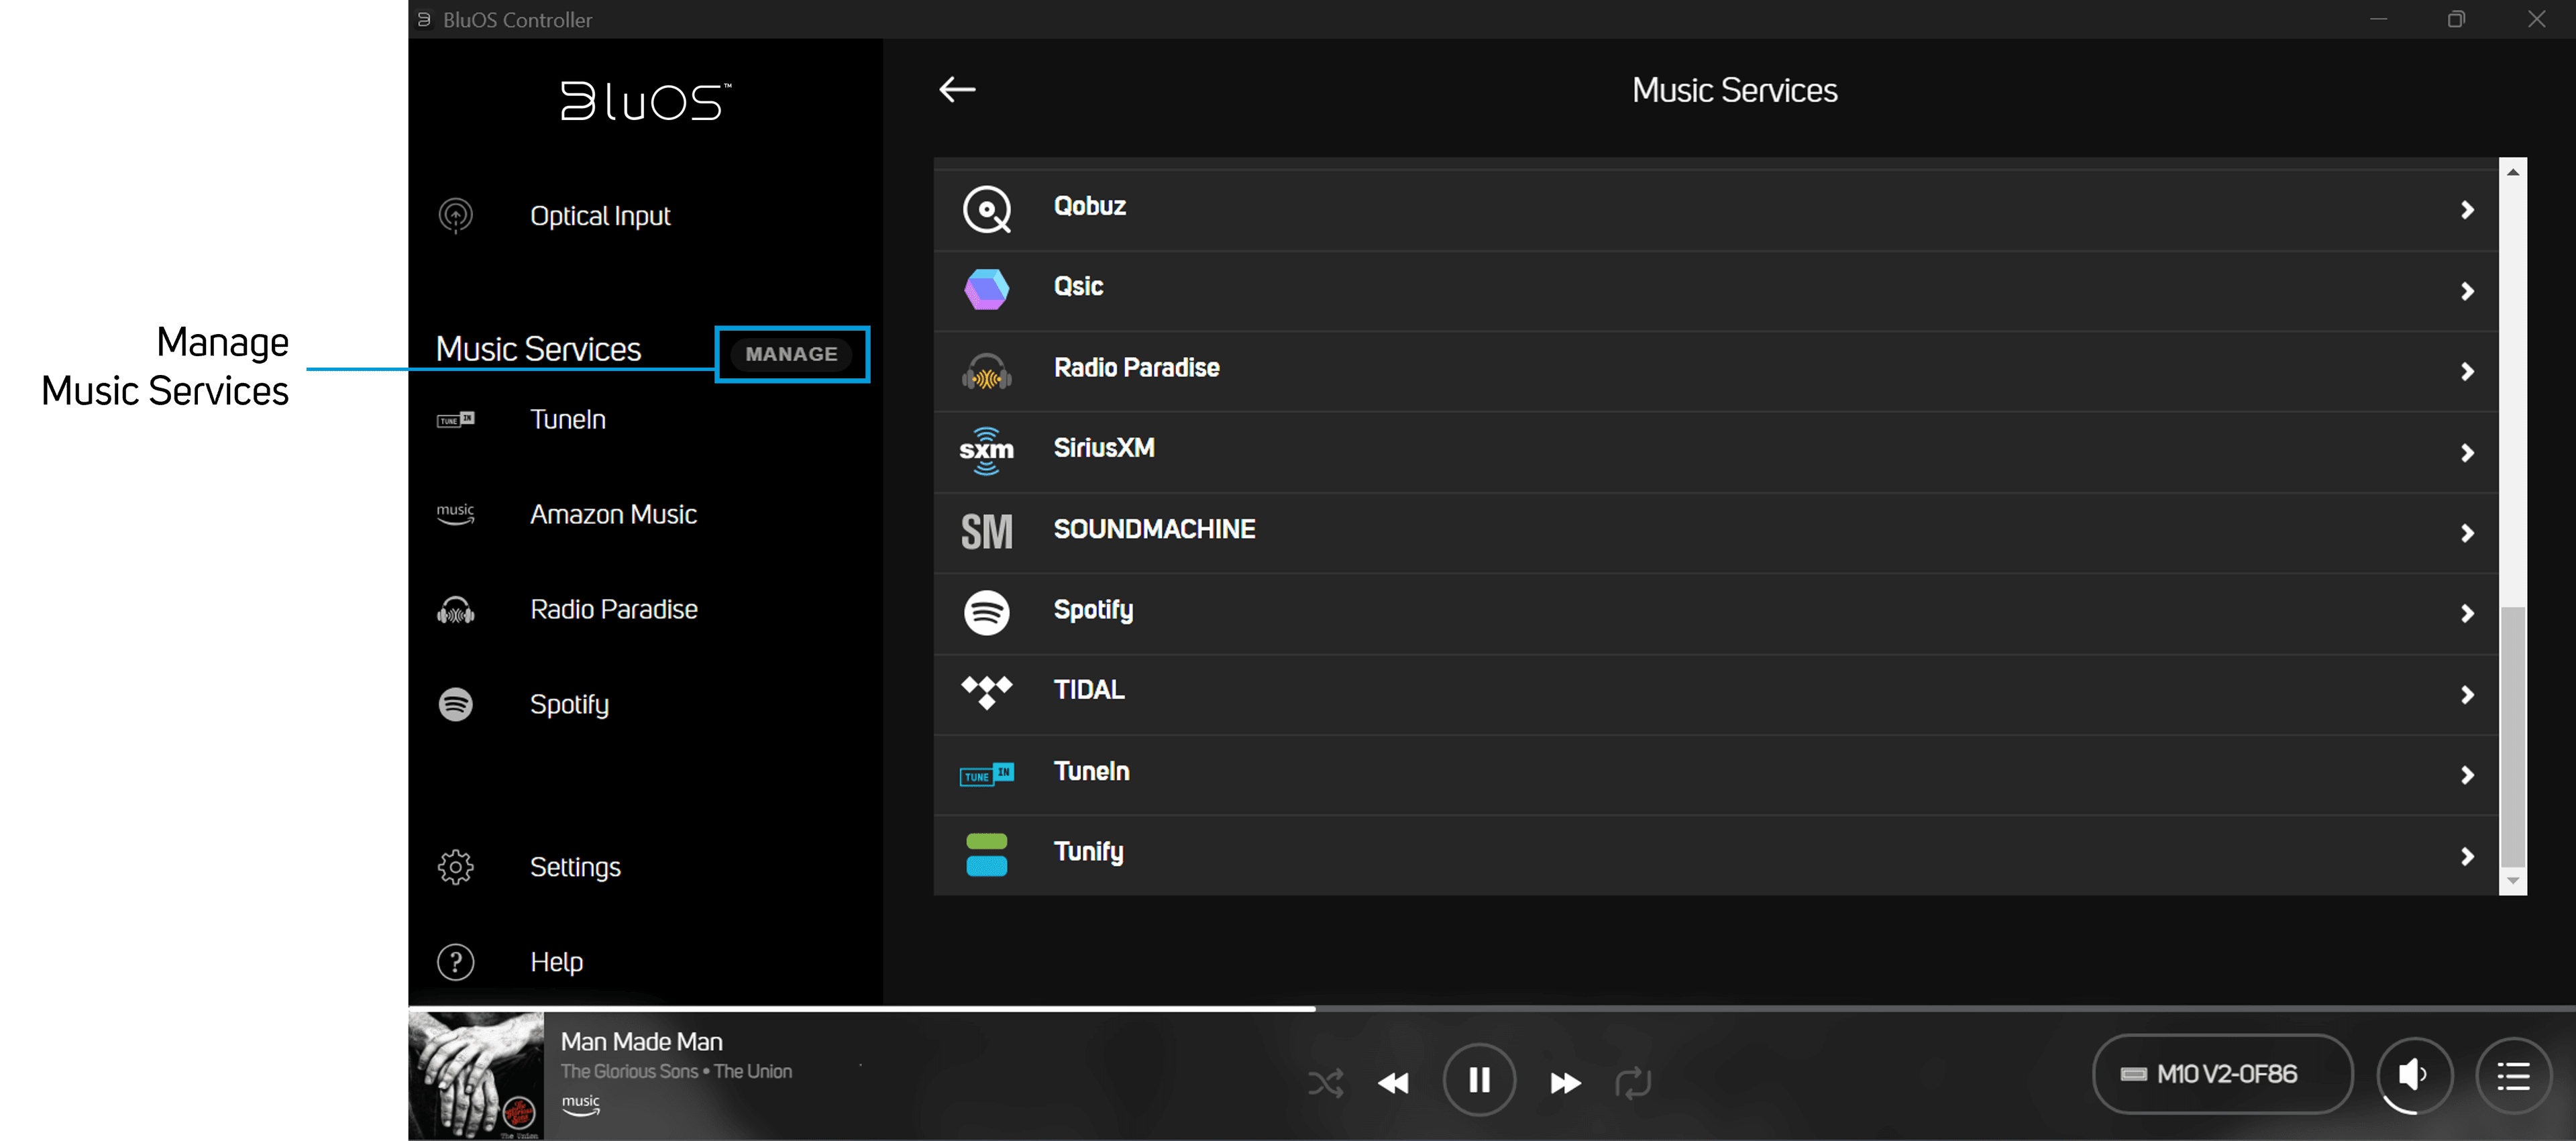
Task: Click The Glorious Sons artist line
Action: (x=676, y=1071)
